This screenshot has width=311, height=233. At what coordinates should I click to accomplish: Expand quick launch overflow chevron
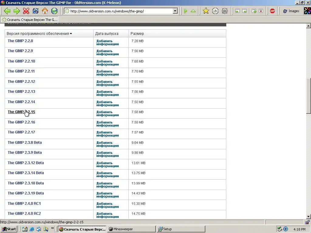(52, 228)
